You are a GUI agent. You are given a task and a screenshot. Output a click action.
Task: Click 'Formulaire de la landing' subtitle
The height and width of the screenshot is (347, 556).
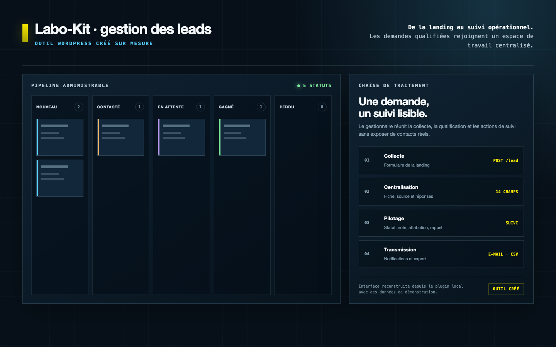click(x=407, y=165)
